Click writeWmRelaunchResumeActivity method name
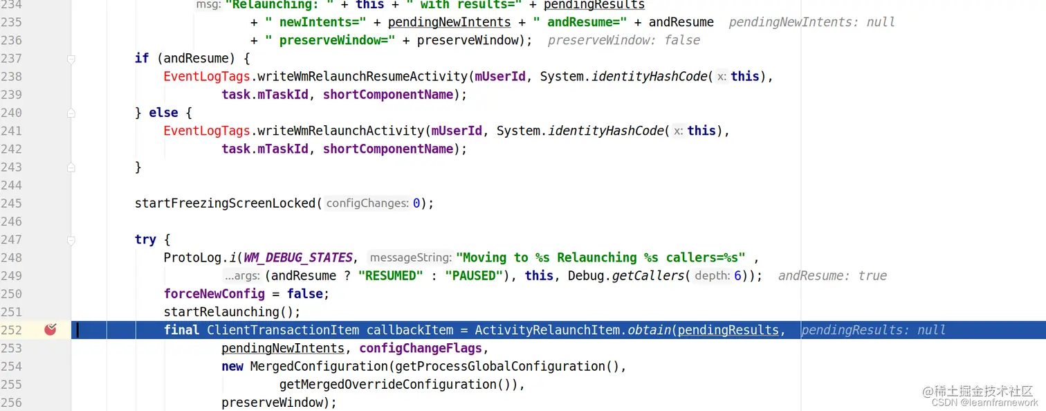1046x411 pixels. 363,77
